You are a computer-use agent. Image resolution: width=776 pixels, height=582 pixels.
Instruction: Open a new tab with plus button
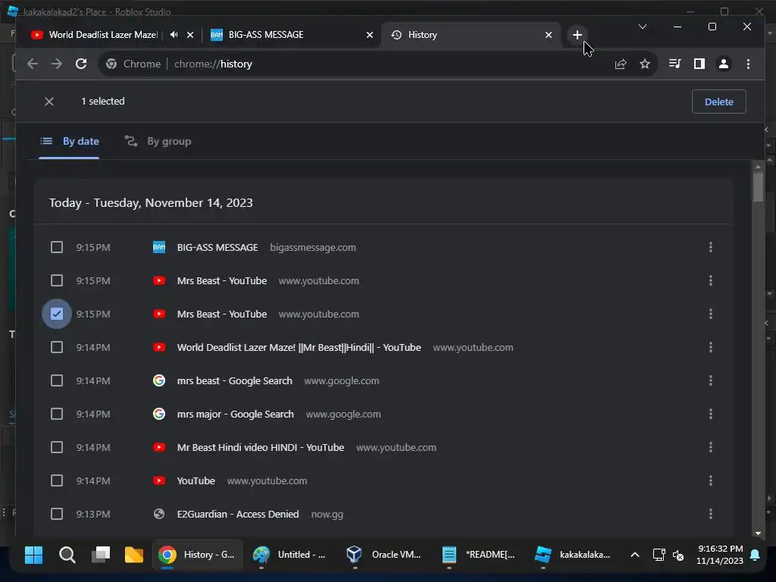coord(577,35)
